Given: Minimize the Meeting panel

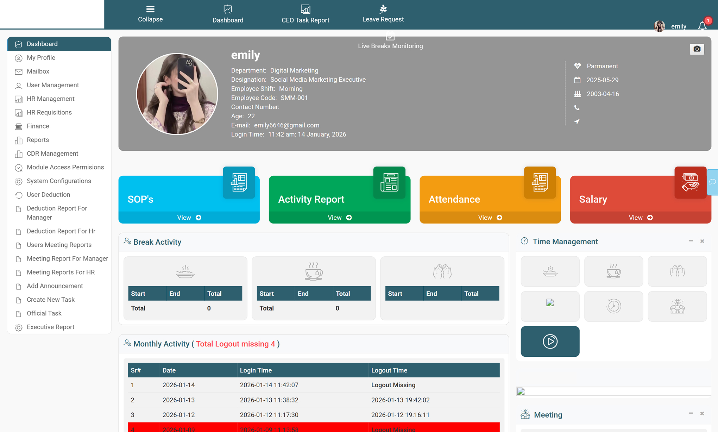Looking at the screenshot, I should pyautogui.click(x=691, y=413).
